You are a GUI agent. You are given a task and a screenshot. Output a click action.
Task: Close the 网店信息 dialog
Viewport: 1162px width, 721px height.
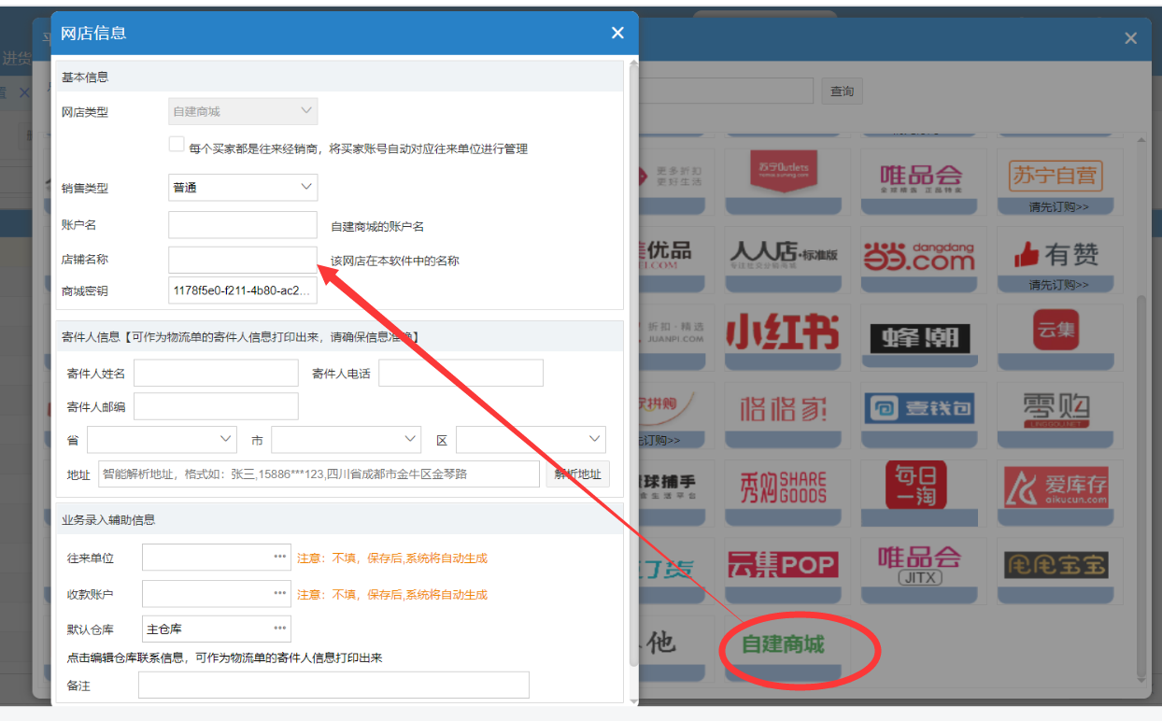pos(617,33)
